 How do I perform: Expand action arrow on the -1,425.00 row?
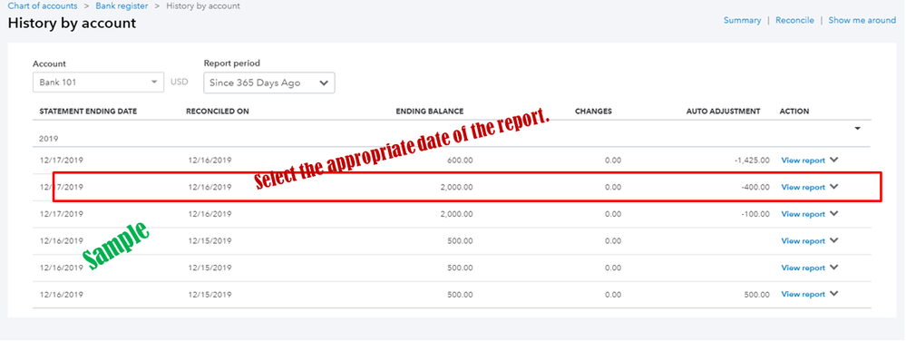click(x=833, y=161)
